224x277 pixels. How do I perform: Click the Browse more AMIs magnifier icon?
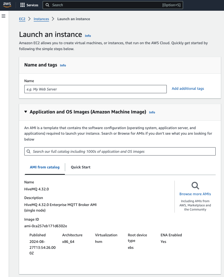pos(195,186)
